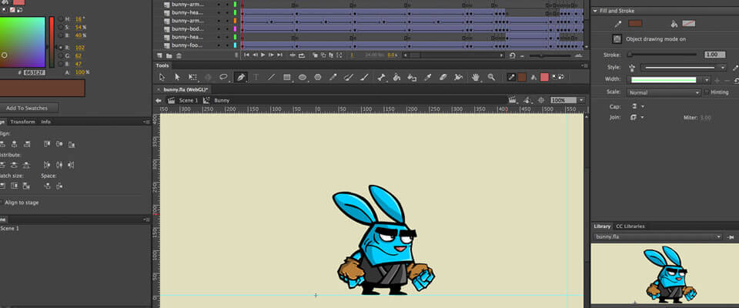Activate the Hand tool
This screenshot has height=308, width=739.
click(x=476, y=77)
